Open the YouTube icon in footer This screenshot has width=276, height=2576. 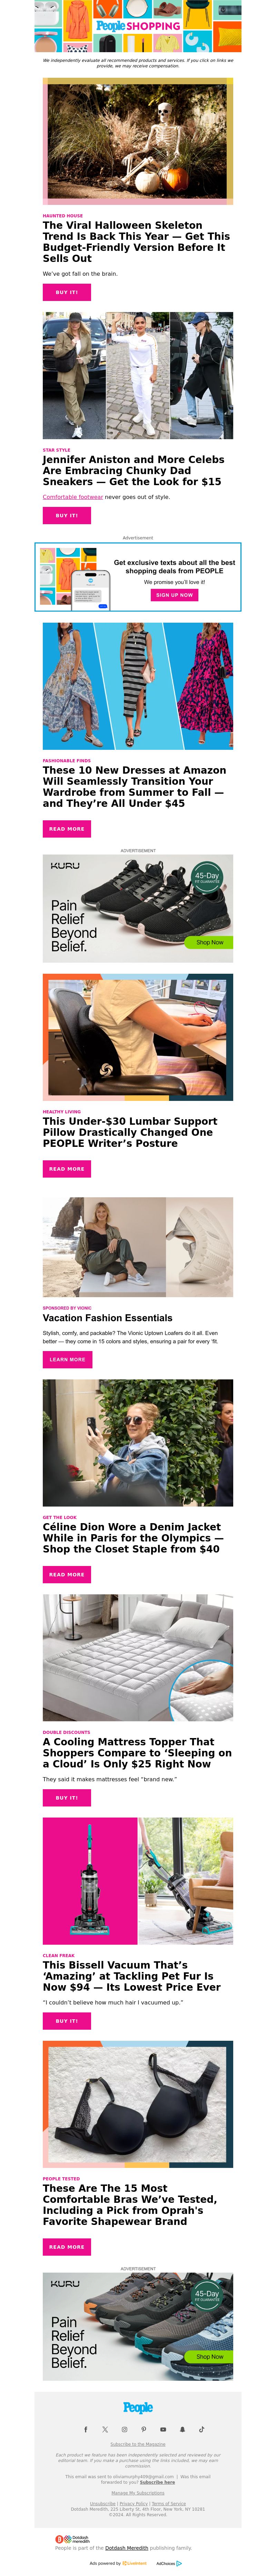tap(163, 2429)
